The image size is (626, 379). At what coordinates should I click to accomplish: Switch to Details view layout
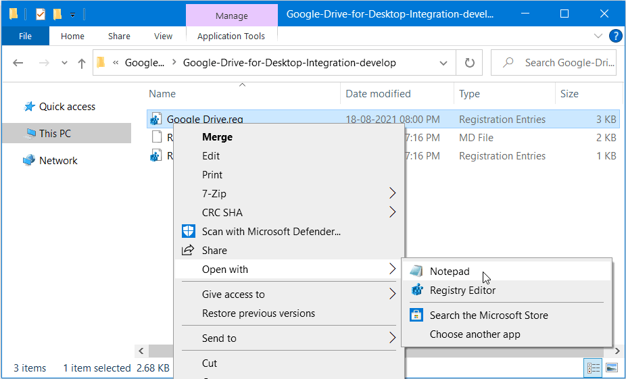[x=594, y=368]
